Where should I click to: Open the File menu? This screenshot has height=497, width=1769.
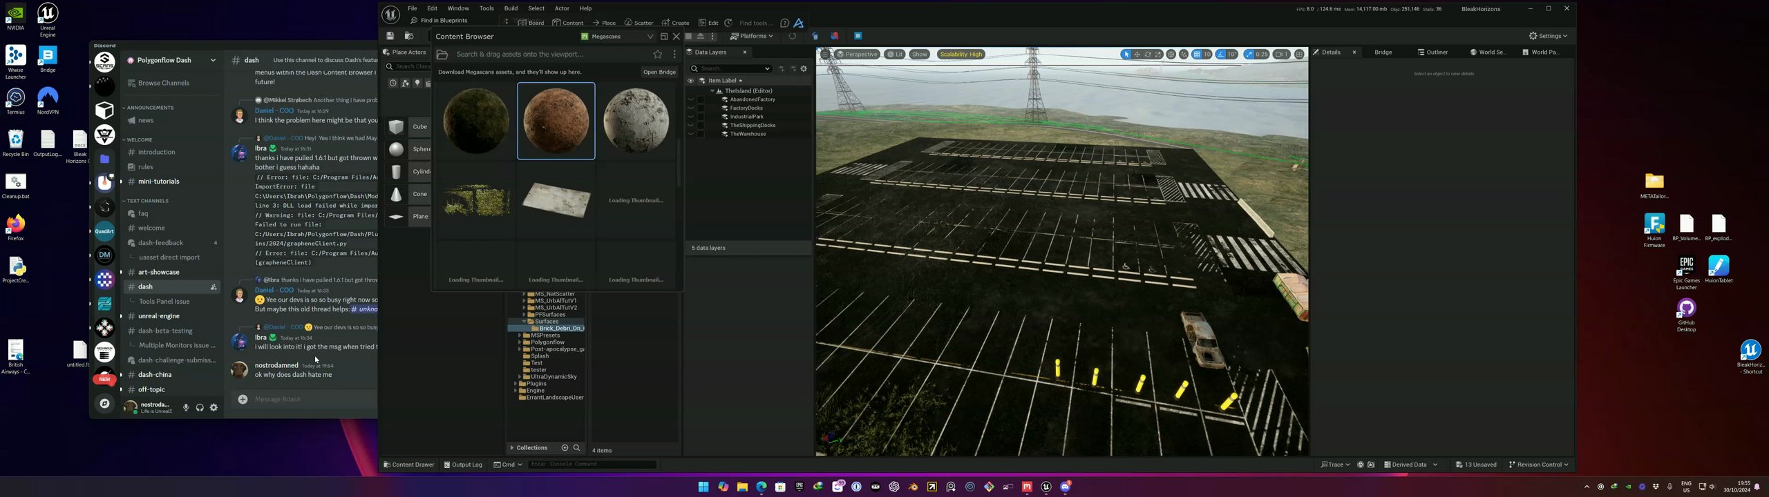pyautogui.click(x=412, y=8)
